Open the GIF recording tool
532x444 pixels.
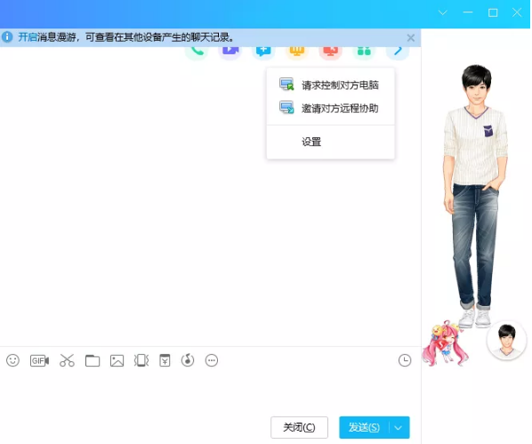click(x=39, y=360)
